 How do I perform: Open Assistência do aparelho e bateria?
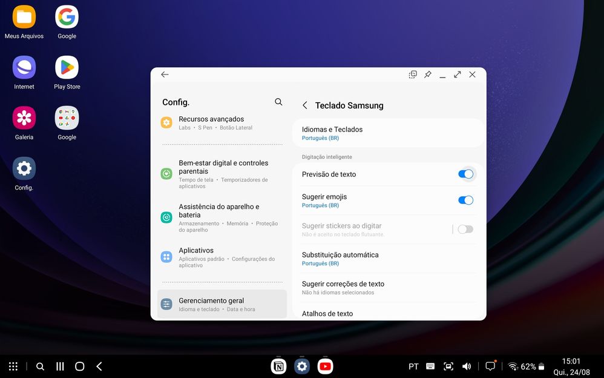click(222, 217)
